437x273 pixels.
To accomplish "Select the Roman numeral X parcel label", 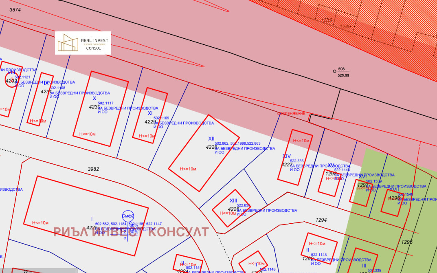I will [94, 99].
